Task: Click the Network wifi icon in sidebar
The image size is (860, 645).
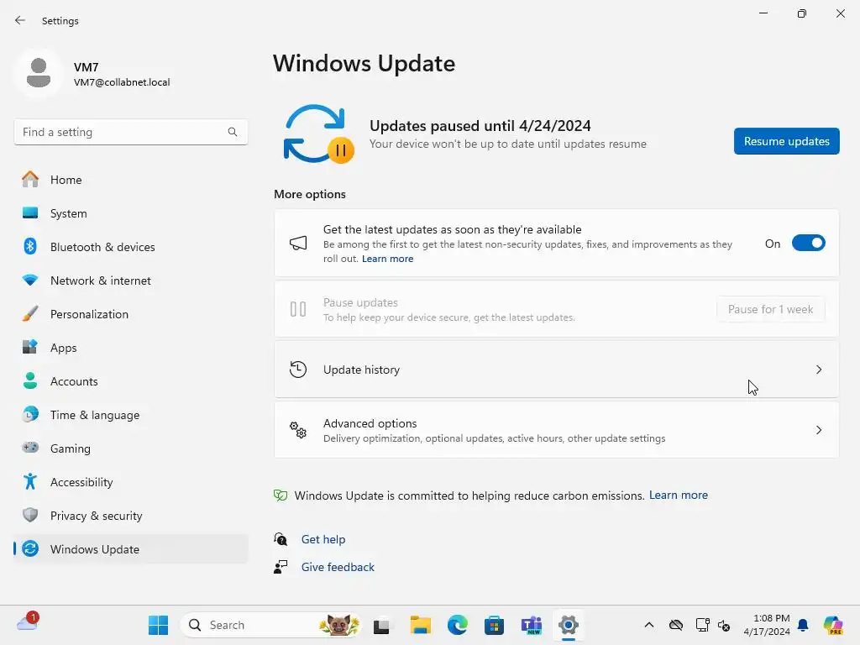Action: [30, 281]
